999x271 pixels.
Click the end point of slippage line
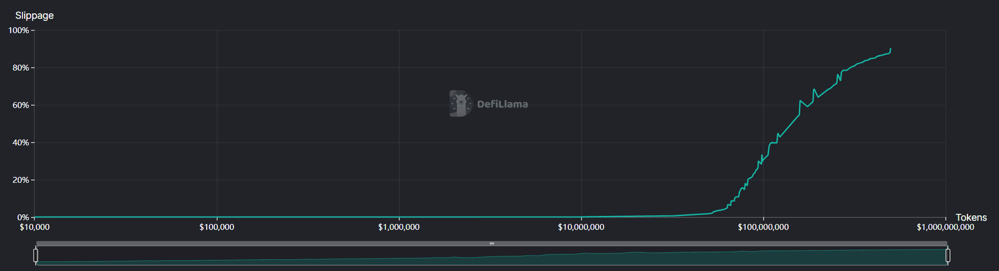click(890, 49)
